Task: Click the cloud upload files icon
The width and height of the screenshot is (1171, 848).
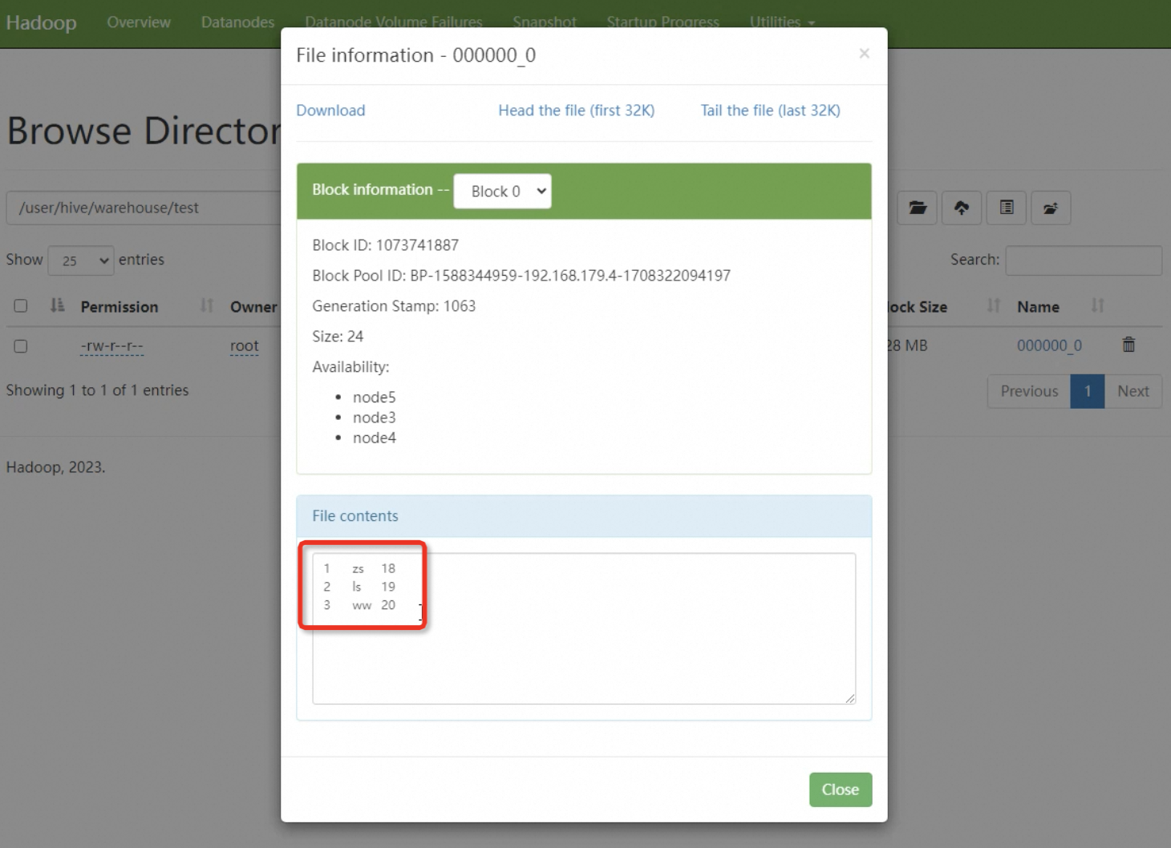Action: (x=962, y=208)
